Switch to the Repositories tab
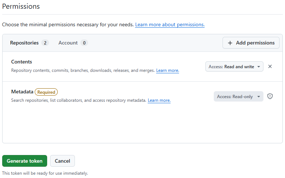 (24, 43)
